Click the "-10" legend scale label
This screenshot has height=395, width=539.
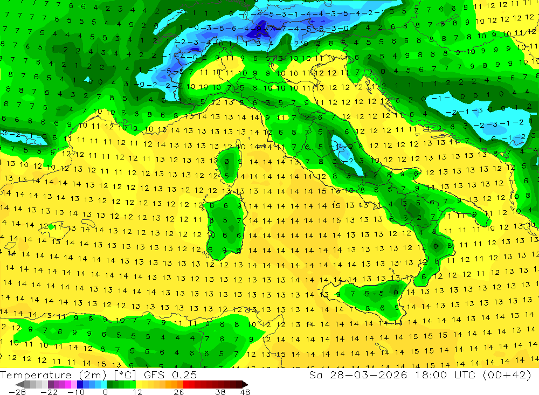[x=76, y=392]
